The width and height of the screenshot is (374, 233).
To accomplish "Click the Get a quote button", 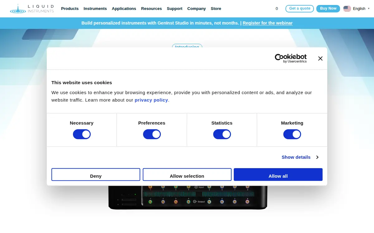I will click(x=300, y=9).
